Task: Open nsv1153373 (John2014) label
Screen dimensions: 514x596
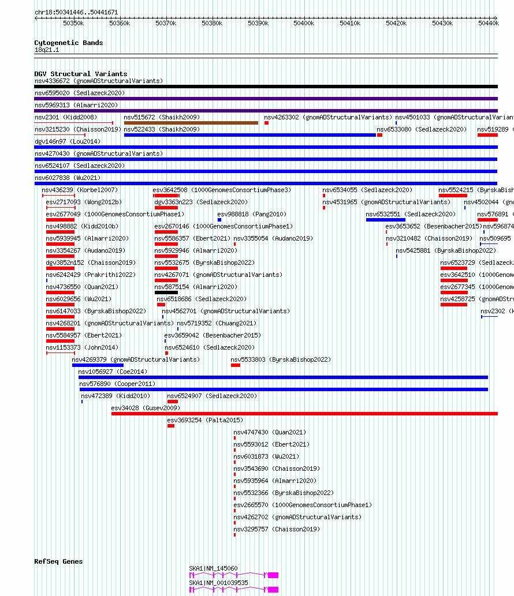Action: tap(82, 348)
